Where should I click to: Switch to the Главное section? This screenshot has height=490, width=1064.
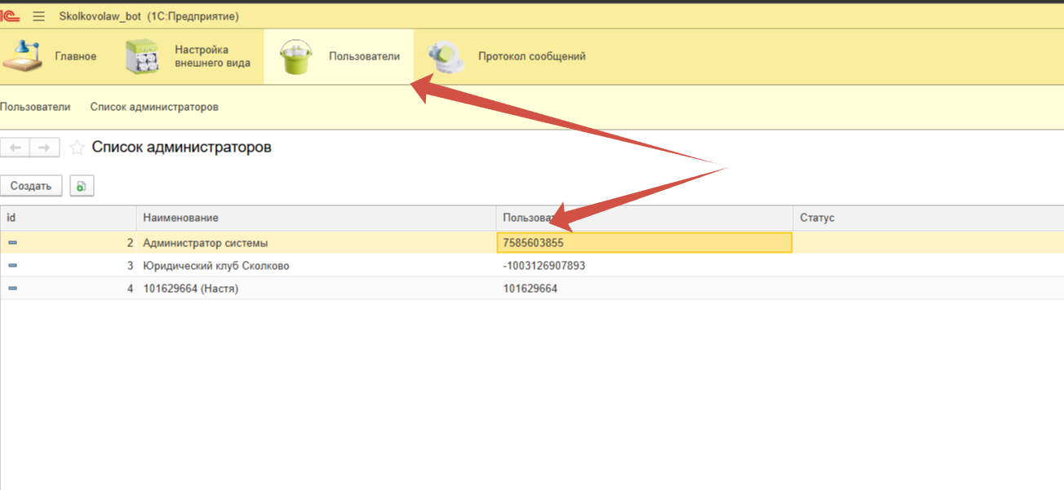point(75,56)
